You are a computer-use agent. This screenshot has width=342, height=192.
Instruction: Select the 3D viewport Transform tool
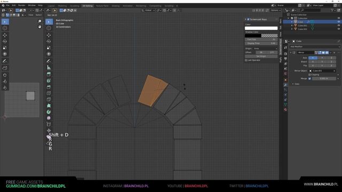[49, 54]
